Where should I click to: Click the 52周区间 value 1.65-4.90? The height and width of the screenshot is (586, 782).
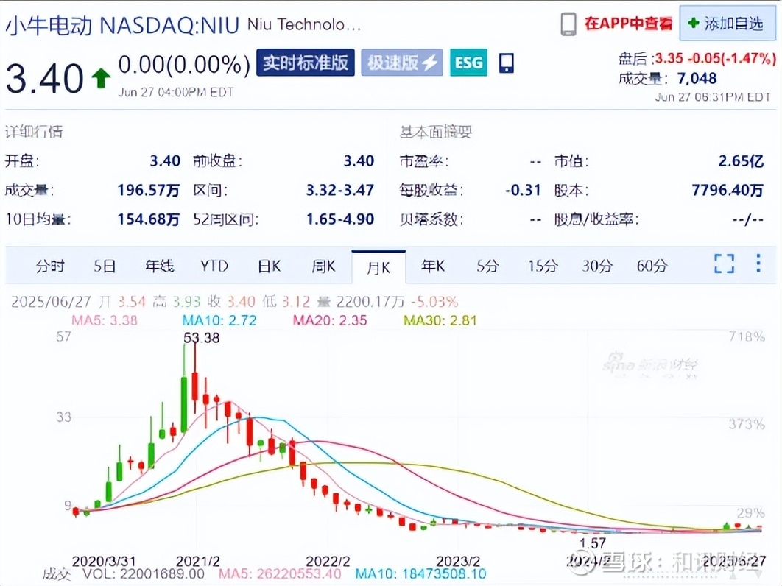(339, 219)
